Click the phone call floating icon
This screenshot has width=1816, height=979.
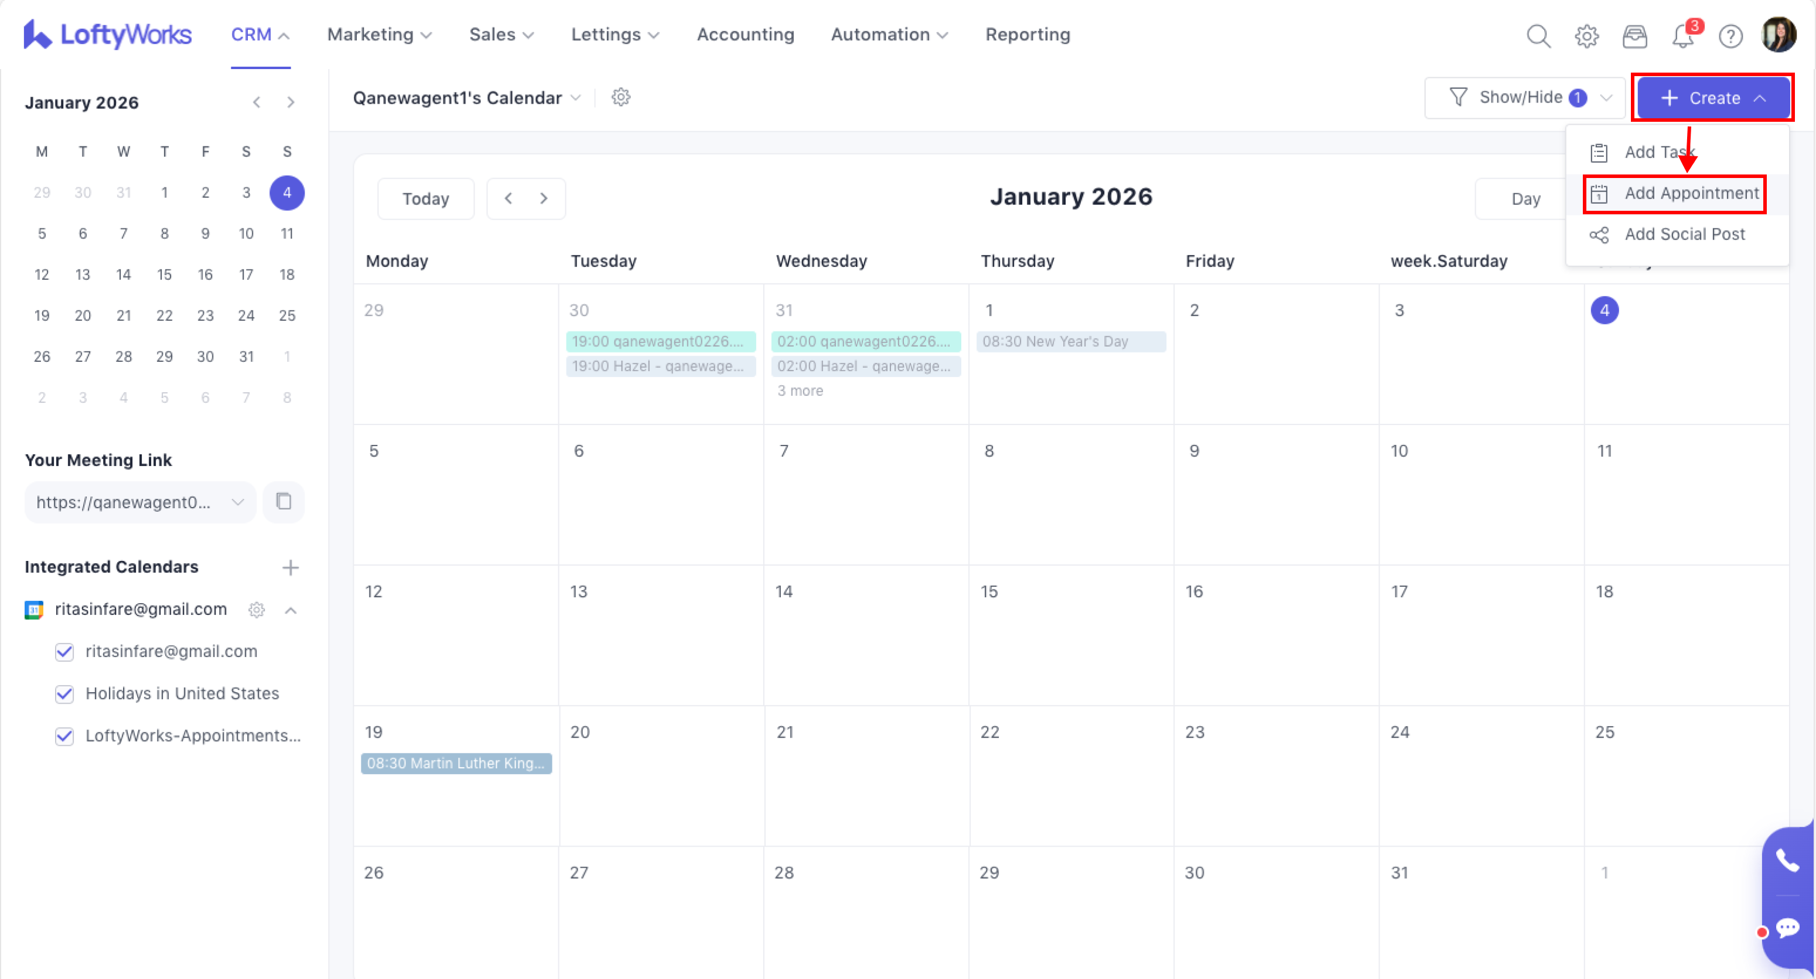click(1787, 861)
